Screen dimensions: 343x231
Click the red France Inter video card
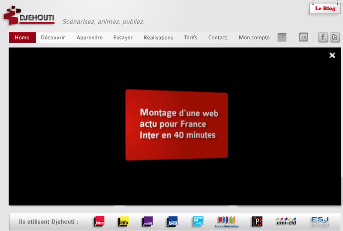(x=176, y=124)
